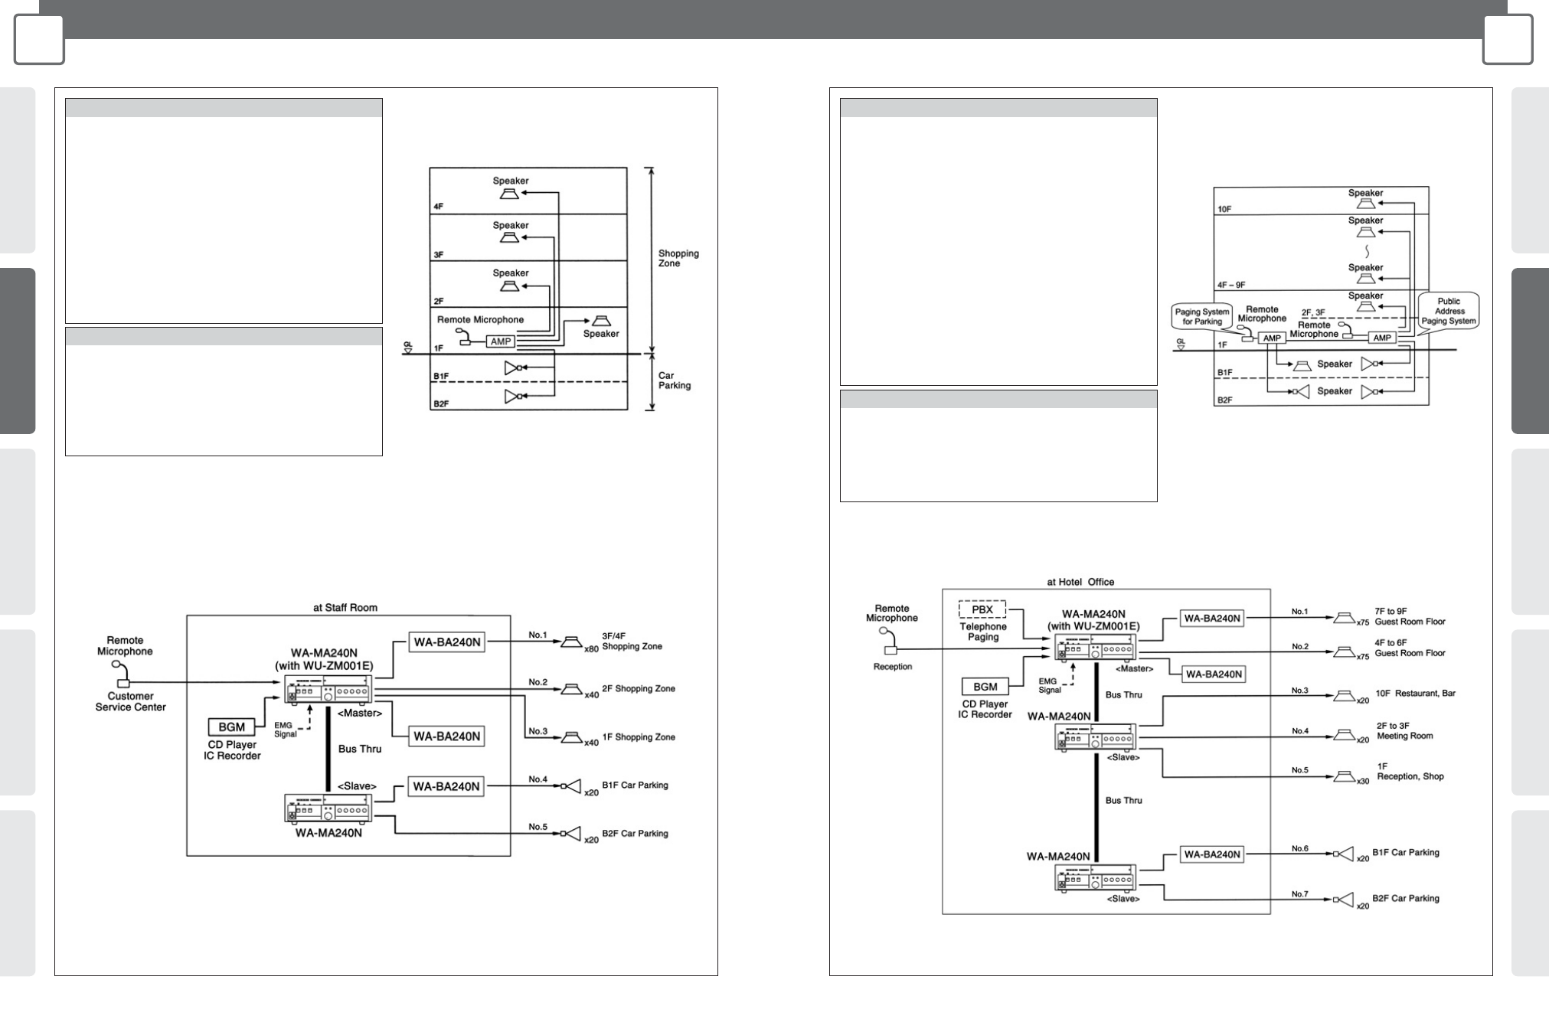This screenshot has height=1032, width=1549.
Task: Click the 'at Hotel Office' heading
Action: [1080, 582]
